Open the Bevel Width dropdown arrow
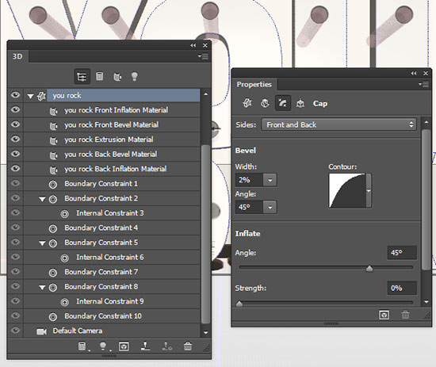 (x=270, y=180)
